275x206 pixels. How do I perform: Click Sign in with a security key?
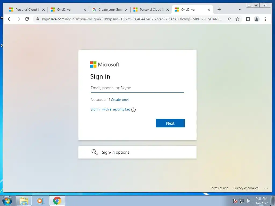pyautogui.click(x=110, y=109)
